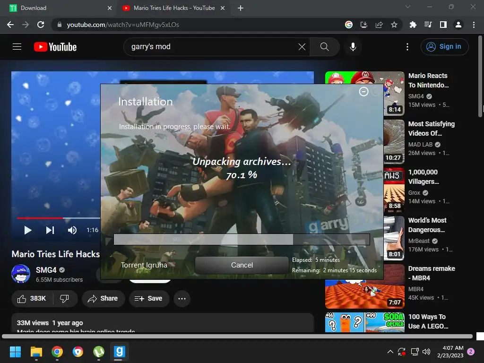Open volume control in system tray
This screenshot has width=484, height=363.
click(426, 352)
